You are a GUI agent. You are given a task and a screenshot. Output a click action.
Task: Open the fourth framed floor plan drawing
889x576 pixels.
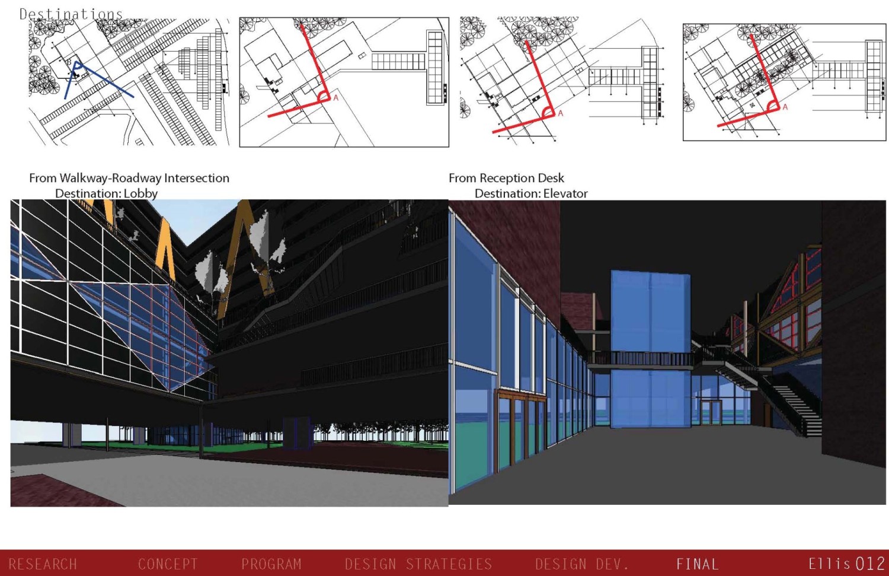coord(785,82)
